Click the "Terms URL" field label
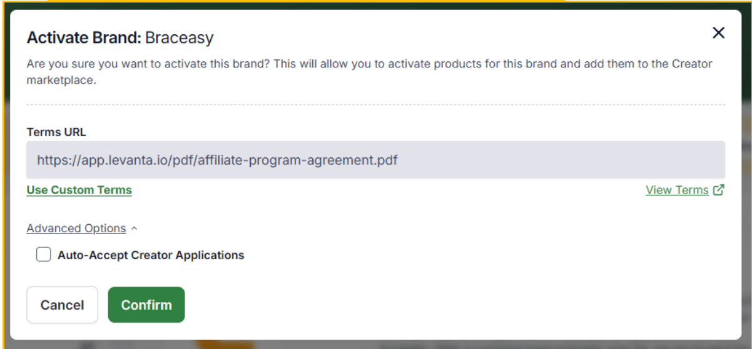Viewport: 752px width, 349px height. 56,132
